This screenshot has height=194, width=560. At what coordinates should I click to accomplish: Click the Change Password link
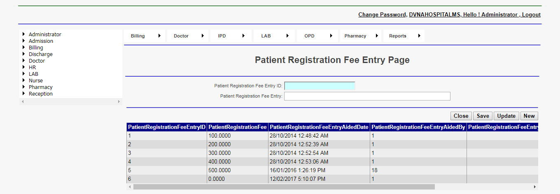382,14
